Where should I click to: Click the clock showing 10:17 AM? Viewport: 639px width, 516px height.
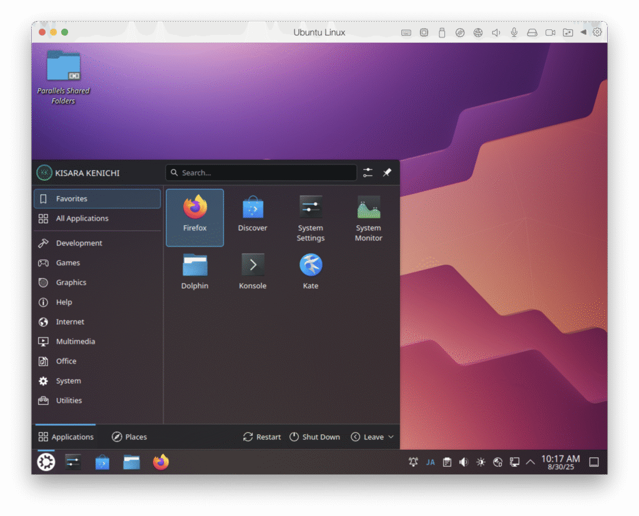[561, 462]
